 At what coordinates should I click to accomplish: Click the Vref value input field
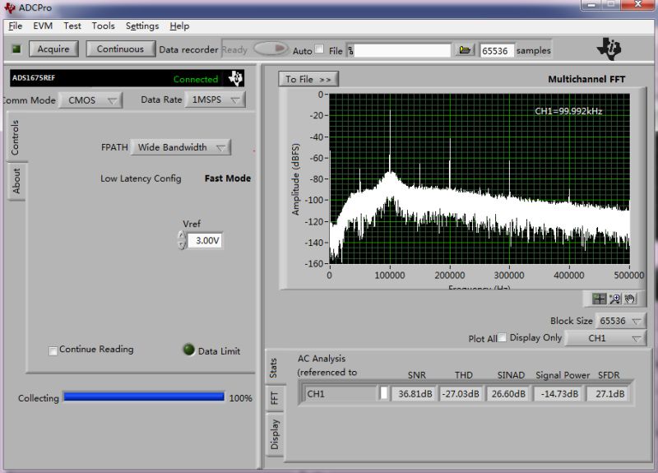click(205, 241)
